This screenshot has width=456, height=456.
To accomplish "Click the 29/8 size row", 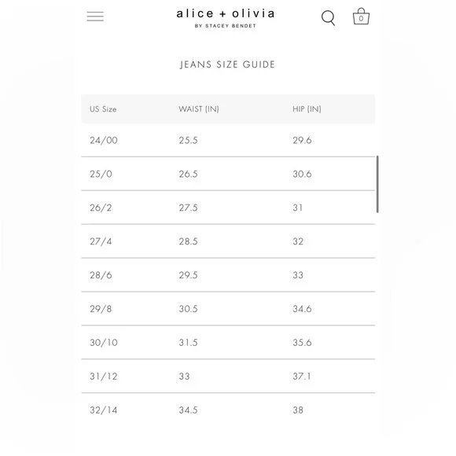I will 228,308.
